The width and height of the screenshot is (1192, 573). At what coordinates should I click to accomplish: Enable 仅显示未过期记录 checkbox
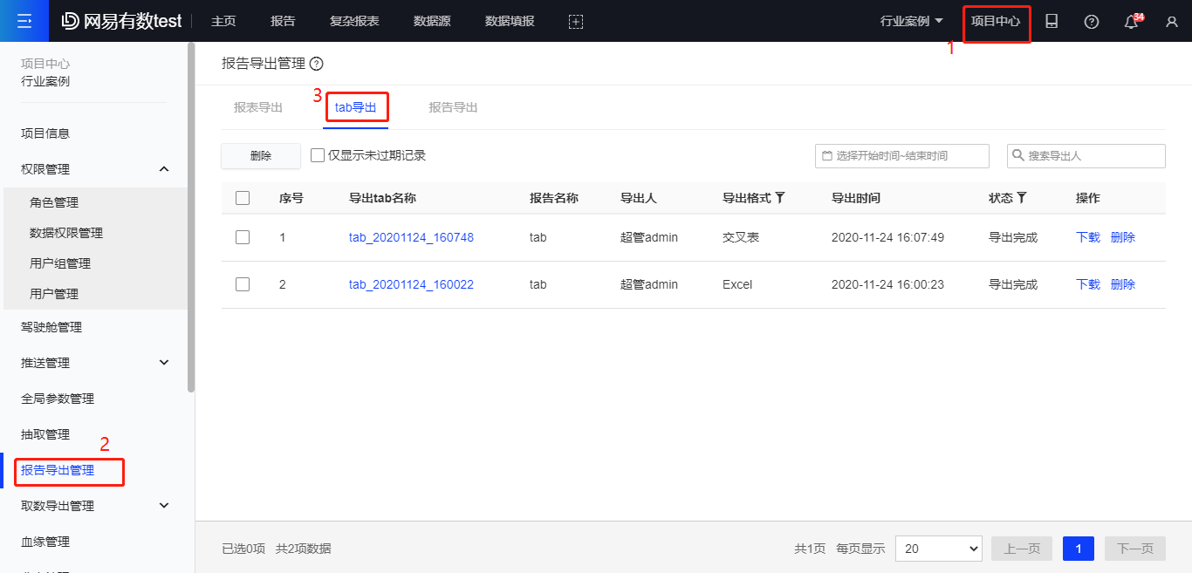tap(318, 155)
